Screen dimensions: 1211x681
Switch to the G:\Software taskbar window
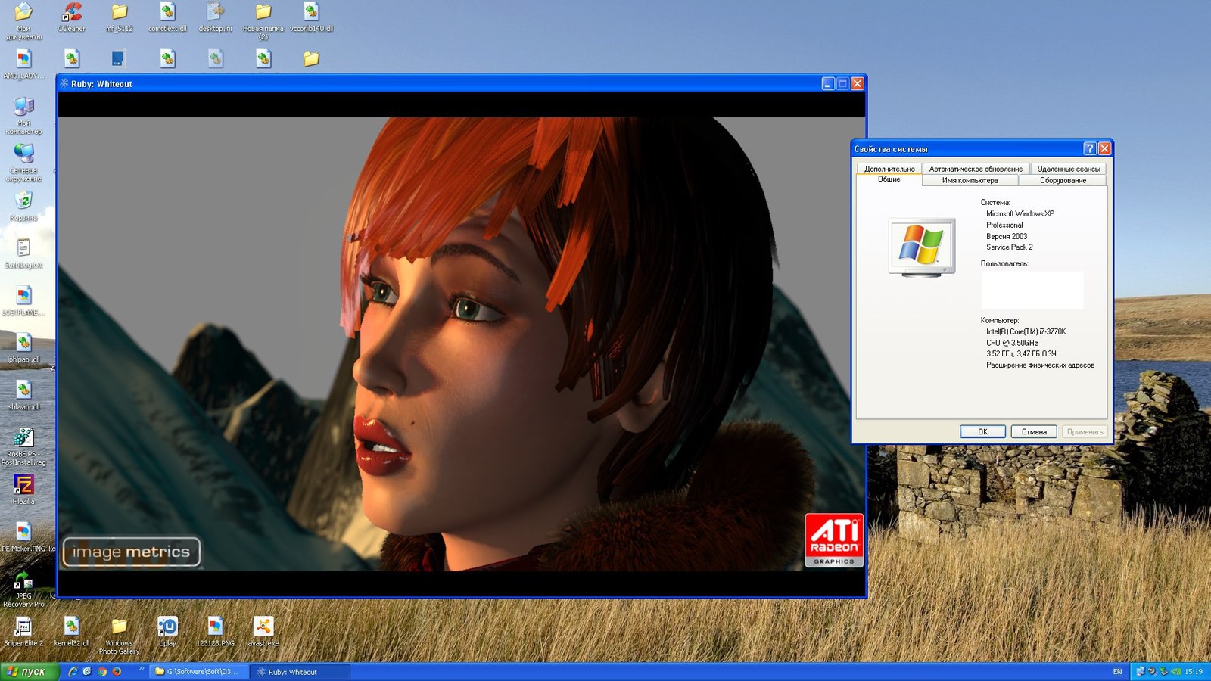(x=197, y=672)
